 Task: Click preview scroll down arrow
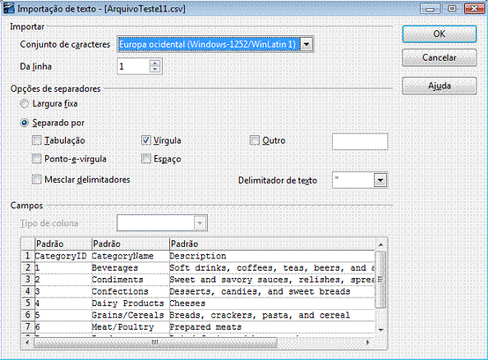tap(380, 330)
